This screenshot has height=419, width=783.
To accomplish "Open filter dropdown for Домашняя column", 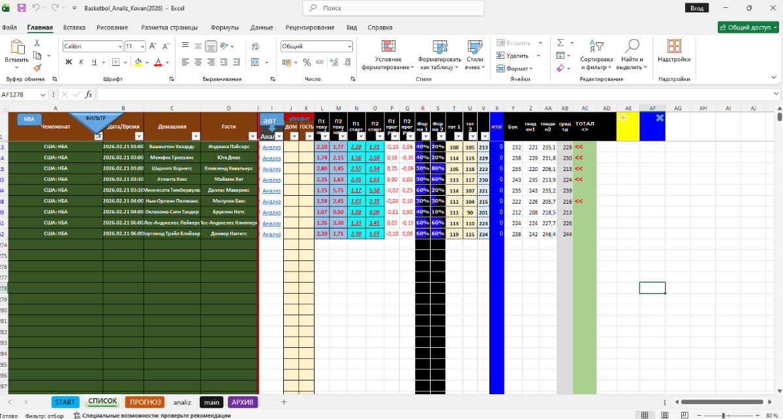I will (x=194, y=136).
